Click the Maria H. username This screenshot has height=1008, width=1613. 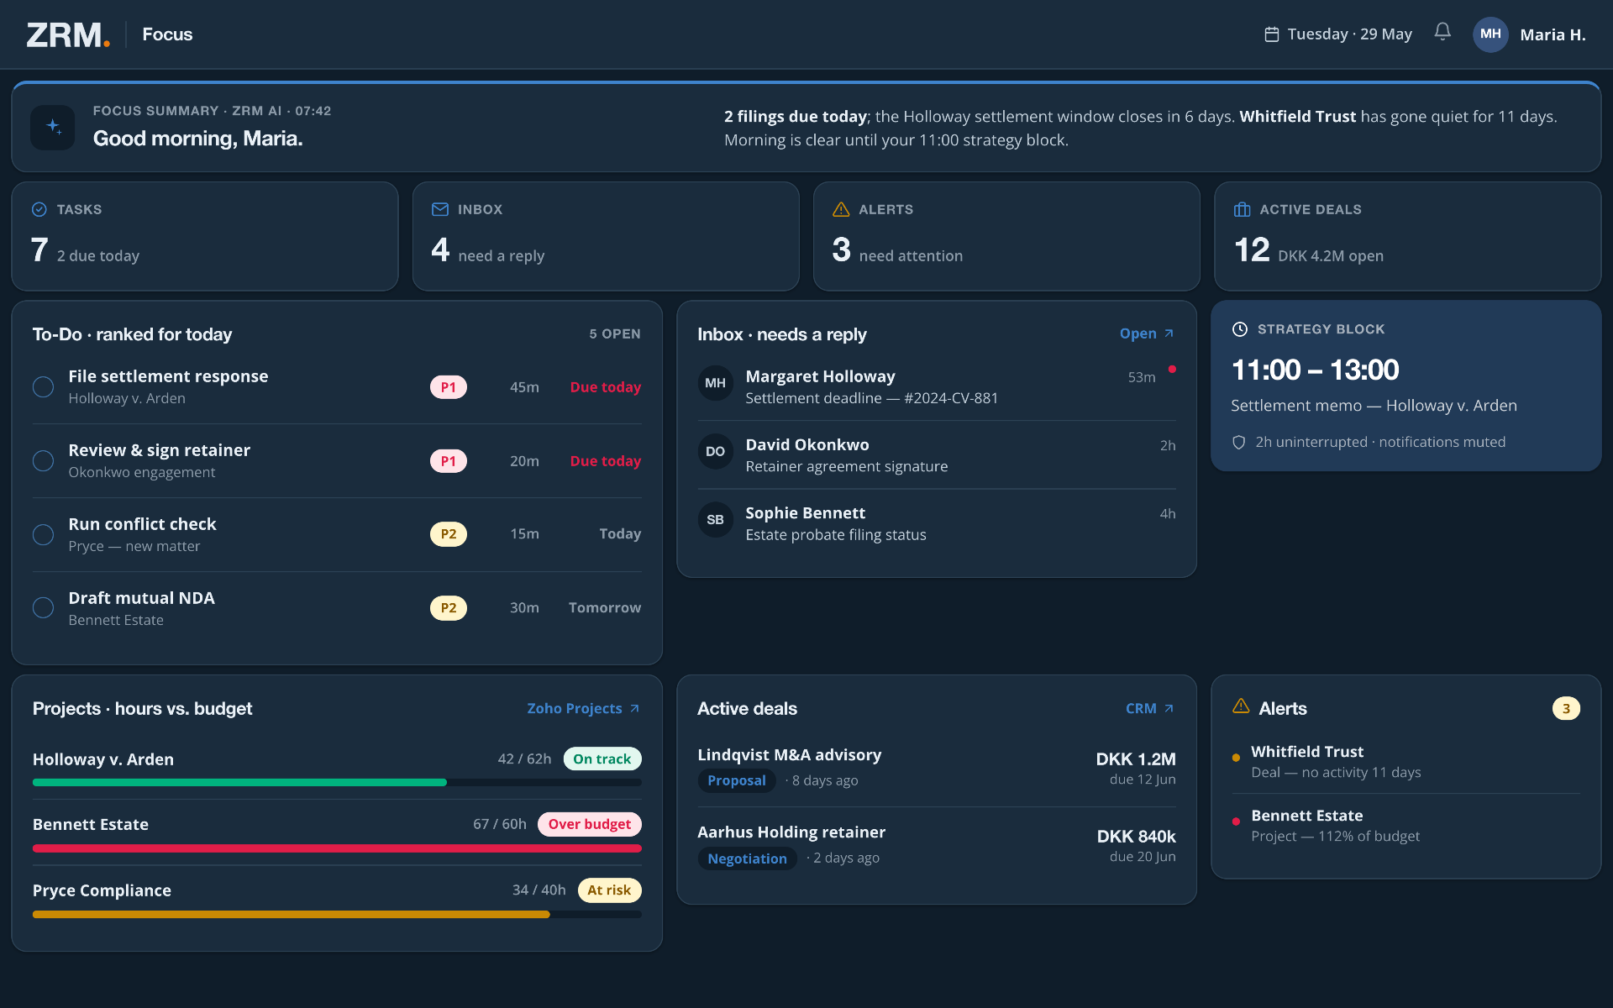(1553, 34)
